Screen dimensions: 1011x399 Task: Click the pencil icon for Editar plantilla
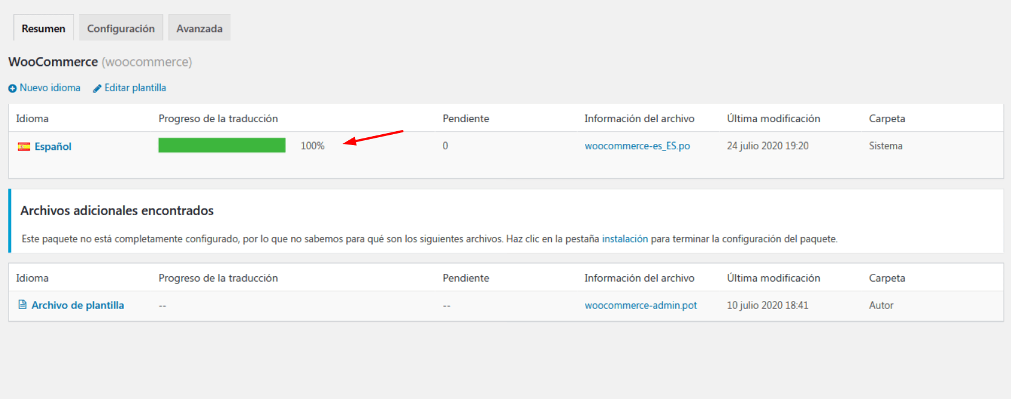pos(97,88)
